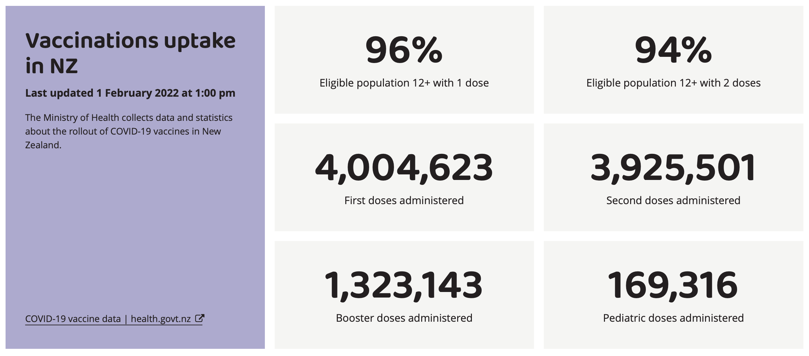Select 'Eligible population 12+ with 2 doses' label
Viewport: 809px width, 356px height.
pos(673,83)
